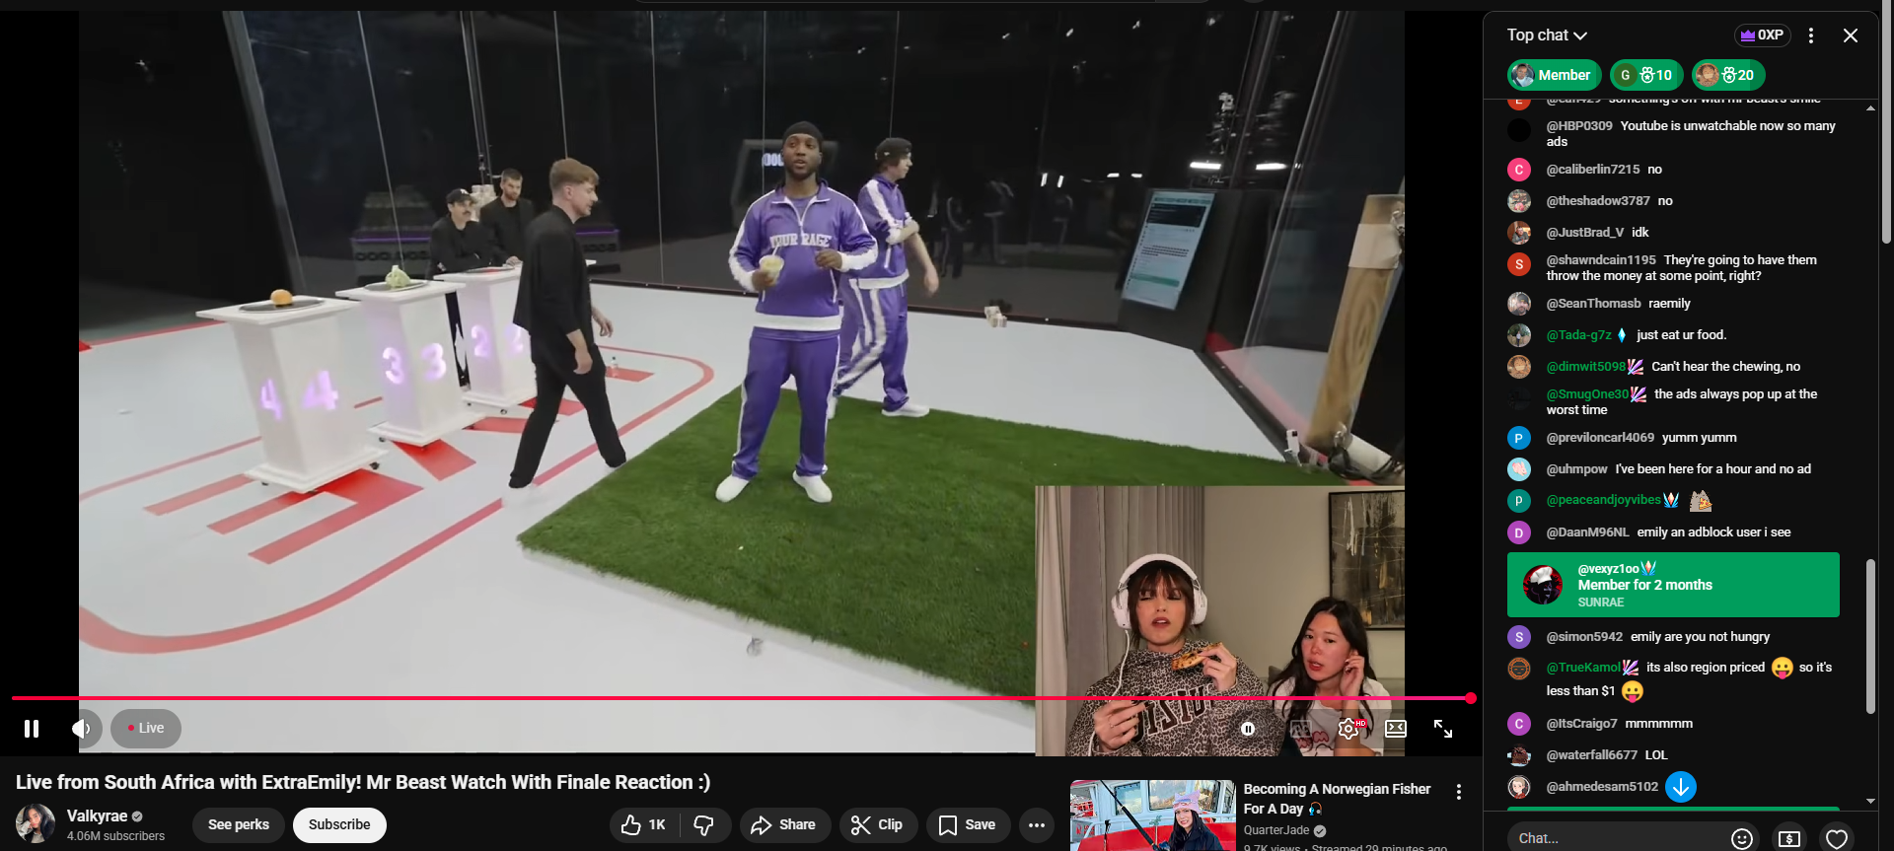1894x851 pixels.
Task: Click @DaanM96NL username in chat
Action: click(1587, 532)
